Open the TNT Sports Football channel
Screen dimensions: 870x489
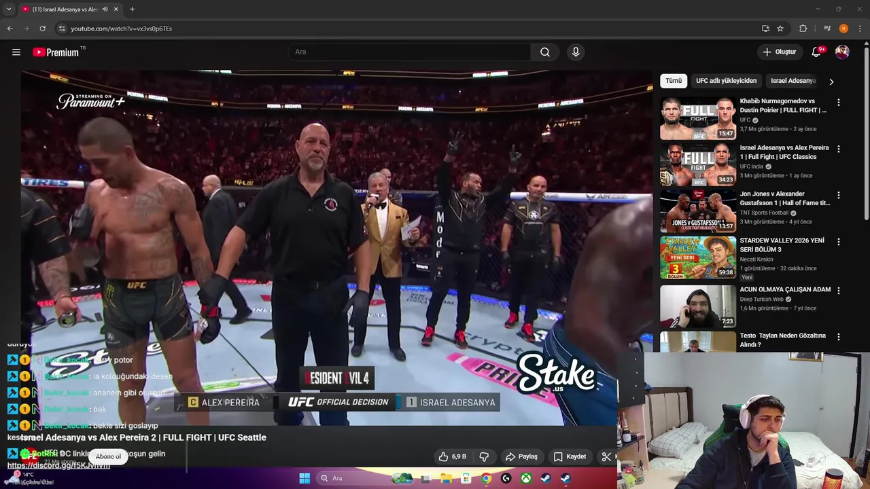[764, 213]
